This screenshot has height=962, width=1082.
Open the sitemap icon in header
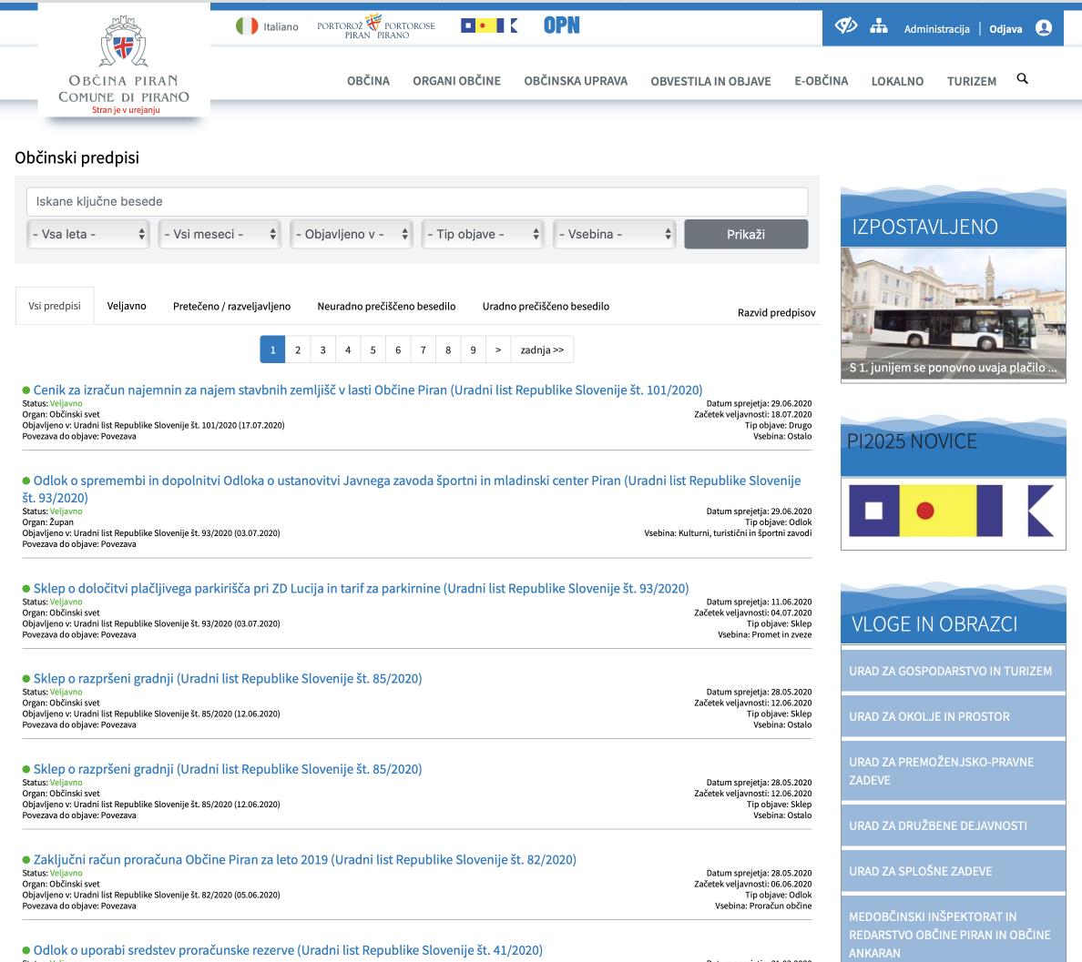point(878,27)
